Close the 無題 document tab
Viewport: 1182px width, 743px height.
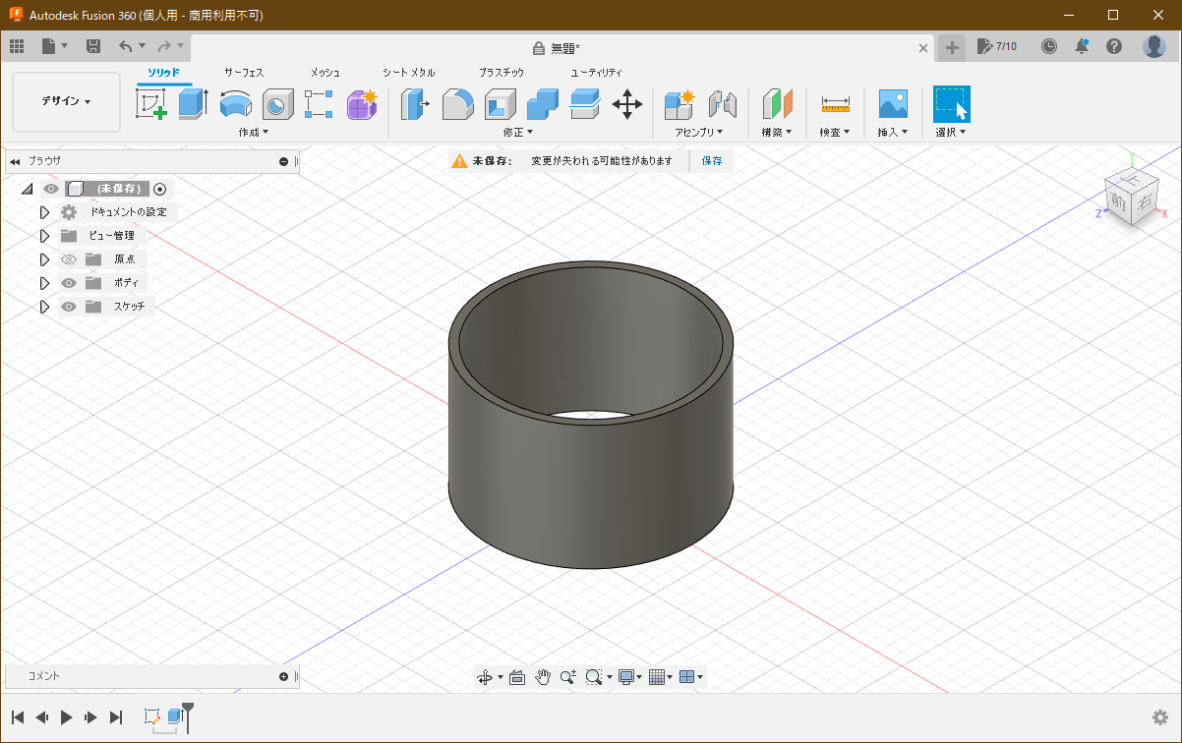click(923, 47)
